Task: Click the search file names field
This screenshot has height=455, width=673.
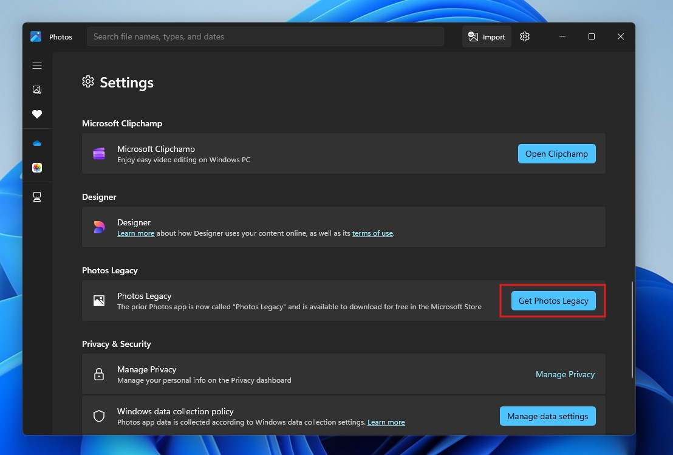Action: click(x=265, y=36)
